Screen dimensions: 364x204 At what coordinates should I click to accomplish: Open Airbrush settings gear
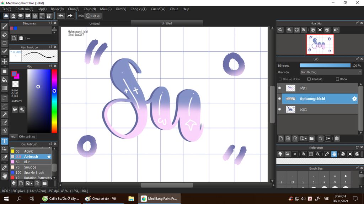[x=49, y=157]
